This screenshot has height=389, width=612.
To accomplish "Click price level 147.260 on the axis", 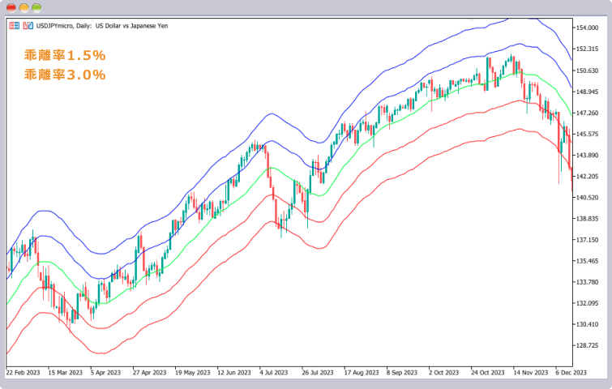I will (587, 113).
